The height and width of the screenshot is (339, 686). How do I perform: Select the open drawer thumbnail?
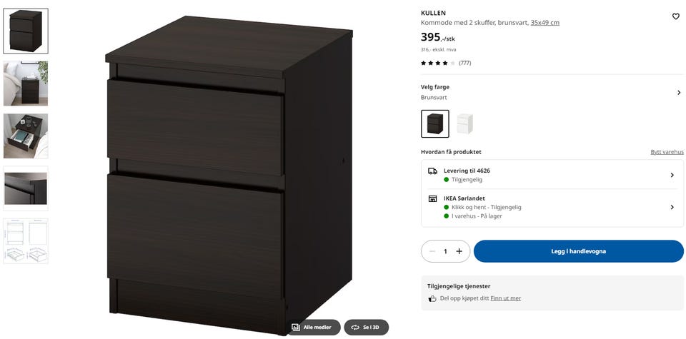pos(26,136)
